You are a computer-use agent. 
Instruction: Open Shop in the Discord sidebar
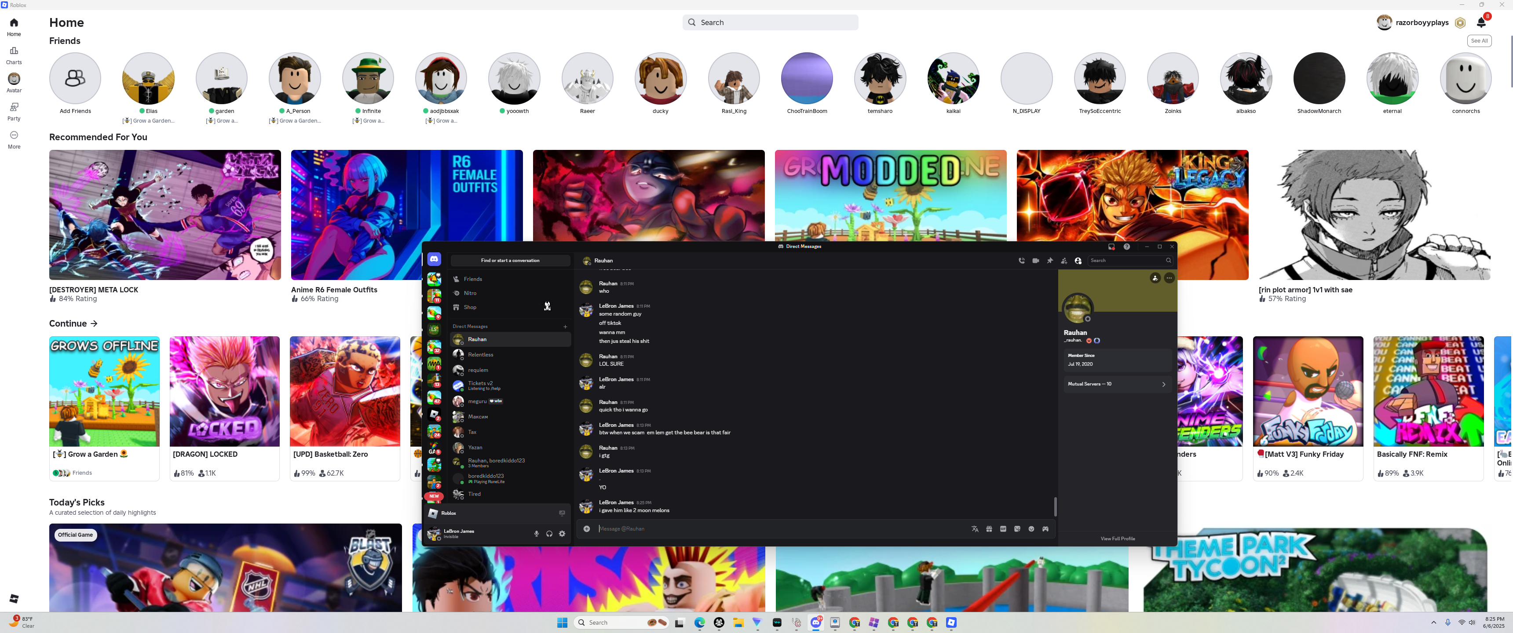click(510, 307)
